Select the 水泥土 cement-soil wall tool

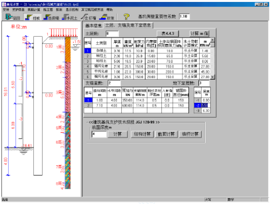[69, 17]
